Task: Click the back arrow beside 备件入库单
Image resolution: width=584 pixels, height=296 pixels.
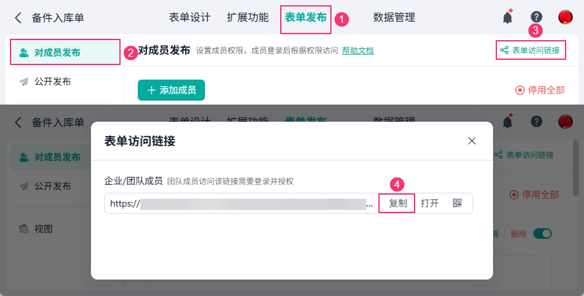Action: click(18, 18)
